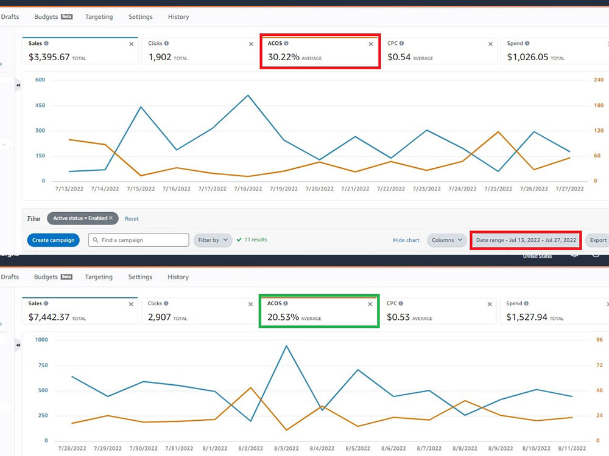Click info icon next to ACOS 20.53%
This screenshot has width=609, height=456.
(286, 303)
